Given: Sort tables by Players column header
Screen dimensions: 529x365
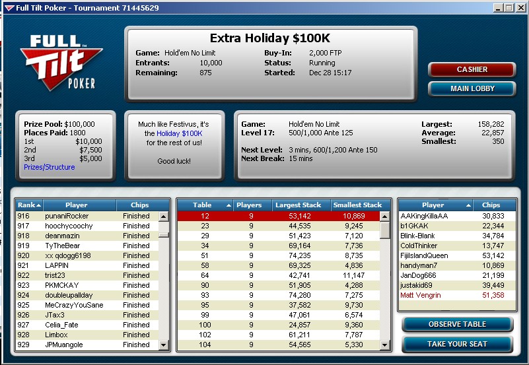Looking at the screenshot, I should pos(252,205).
